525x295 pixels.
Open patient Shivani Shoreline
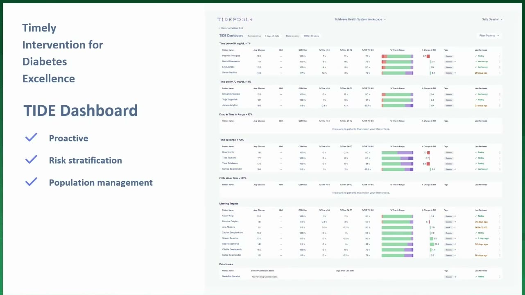pyautogui.click(x=231, y=94)
